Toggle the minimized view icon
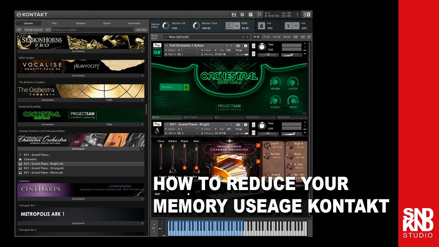439x247 pixels. click(259, 15)
